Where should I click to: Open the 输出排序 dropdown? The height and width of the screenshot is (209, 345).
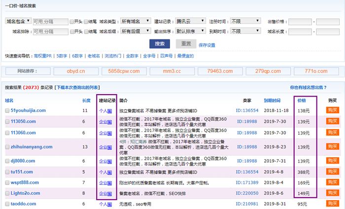190,32
